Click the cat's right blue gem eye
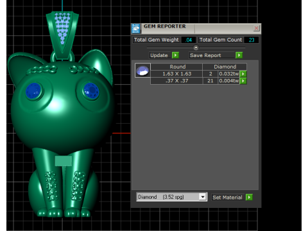Screen dimensions: 308x231 click(x=91, y=91)
